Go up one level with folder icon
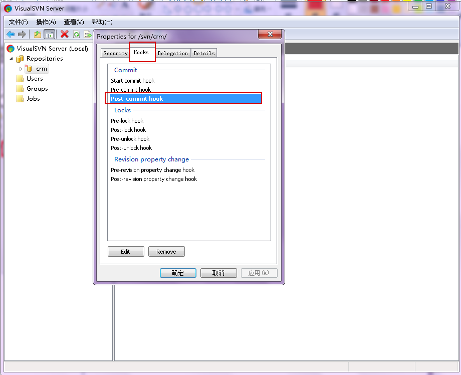The height and width of the screenshot is (375, 461). click(38, 35)
